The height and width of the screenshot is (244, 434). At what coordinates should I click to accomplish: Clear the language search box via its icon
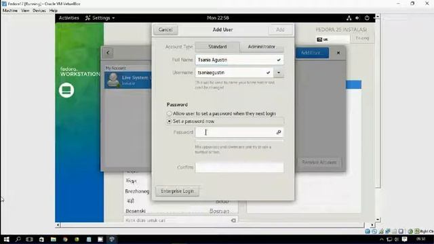(233, 220)
